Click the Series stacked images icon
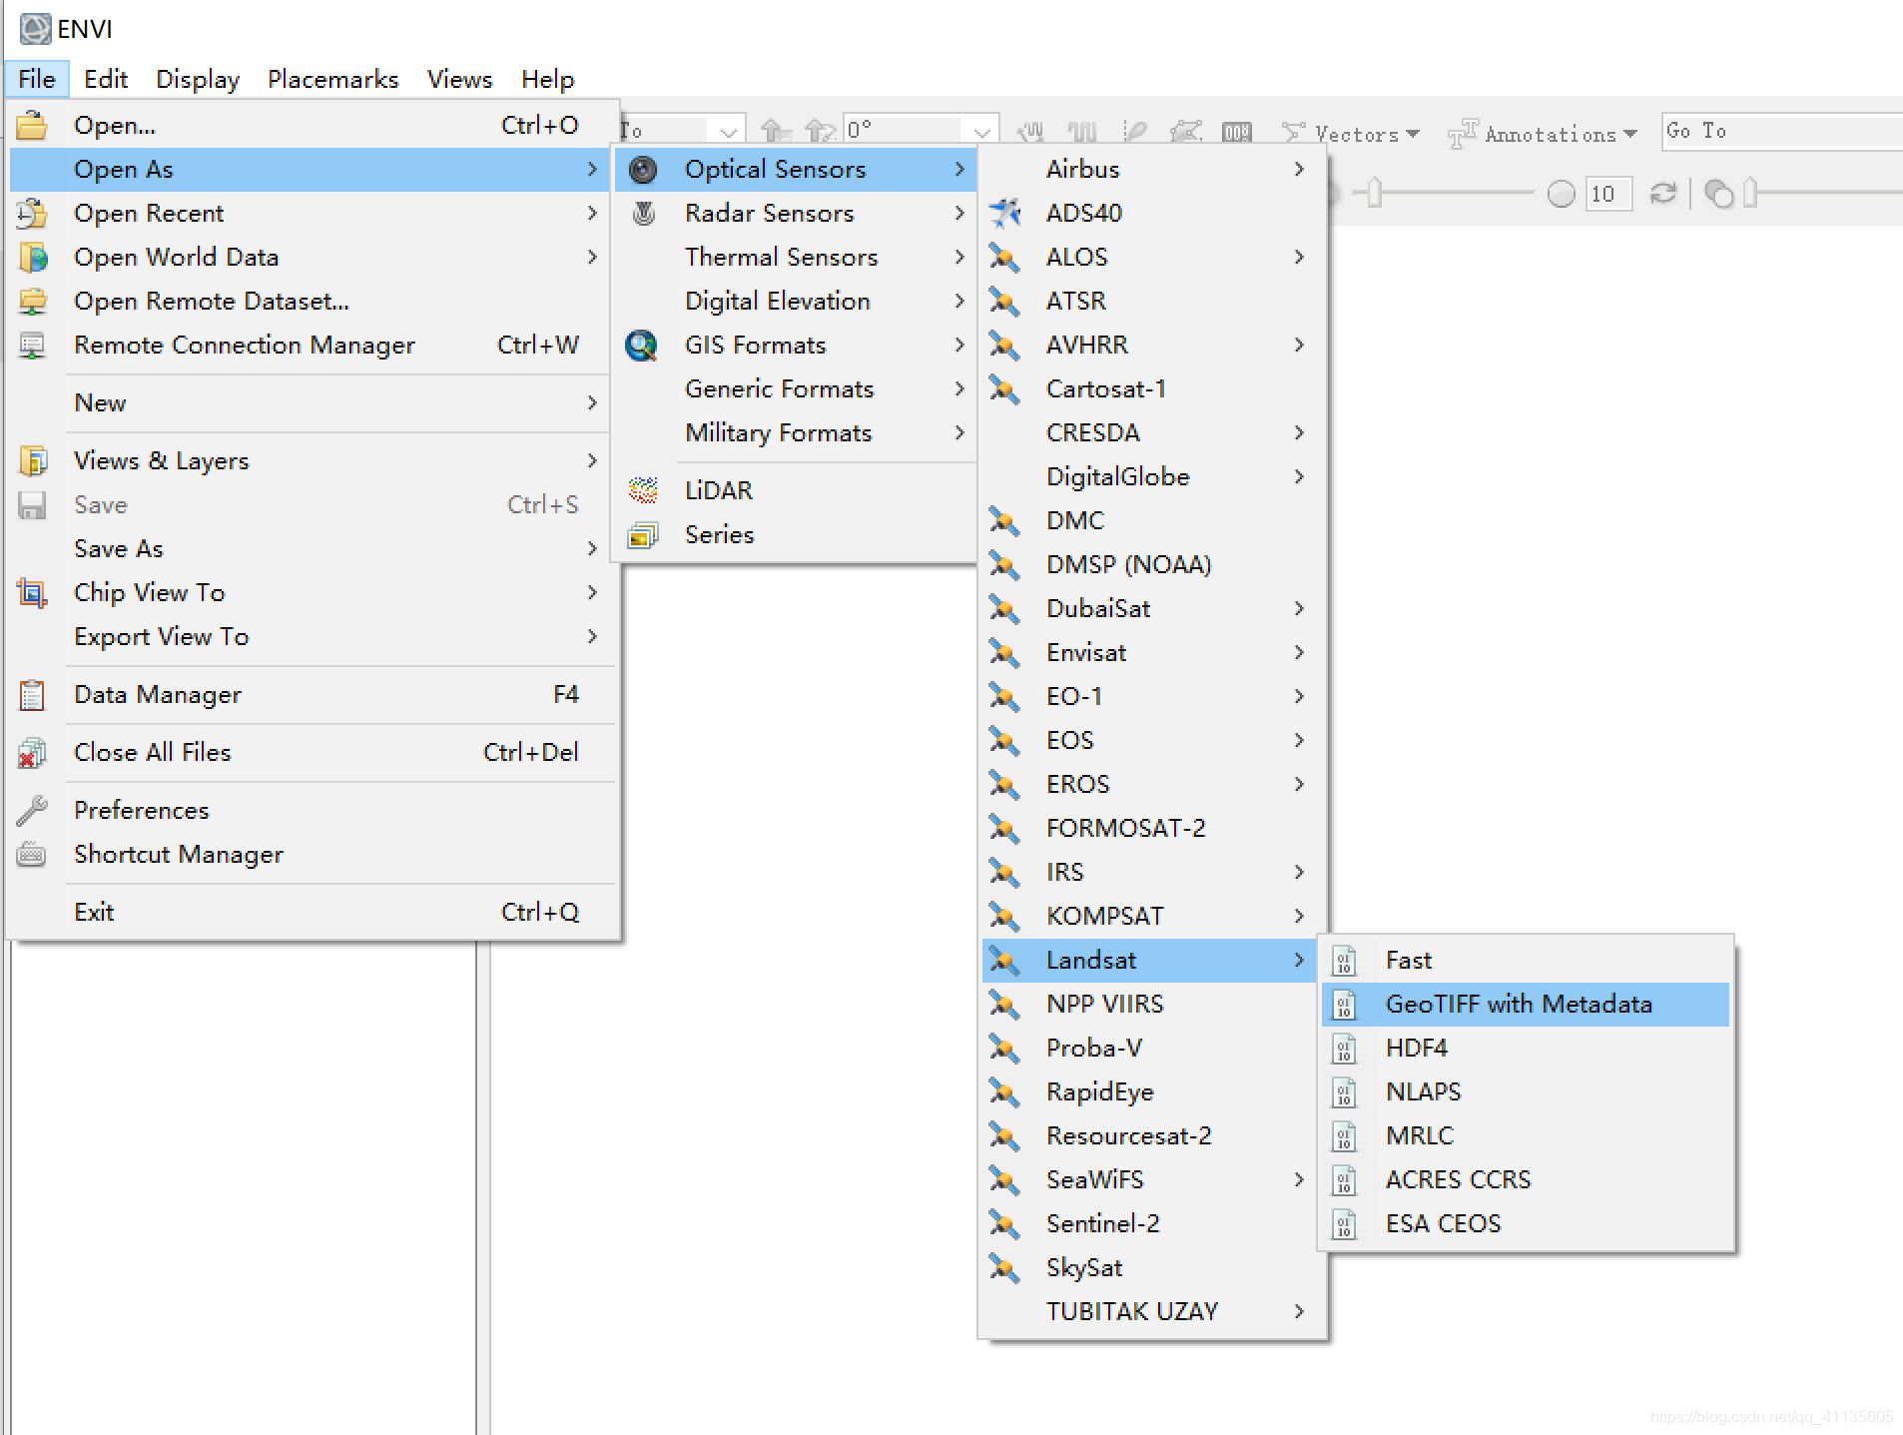Image resolution: width=1903 pixels, height=1435 pixels. click(643, 534)
